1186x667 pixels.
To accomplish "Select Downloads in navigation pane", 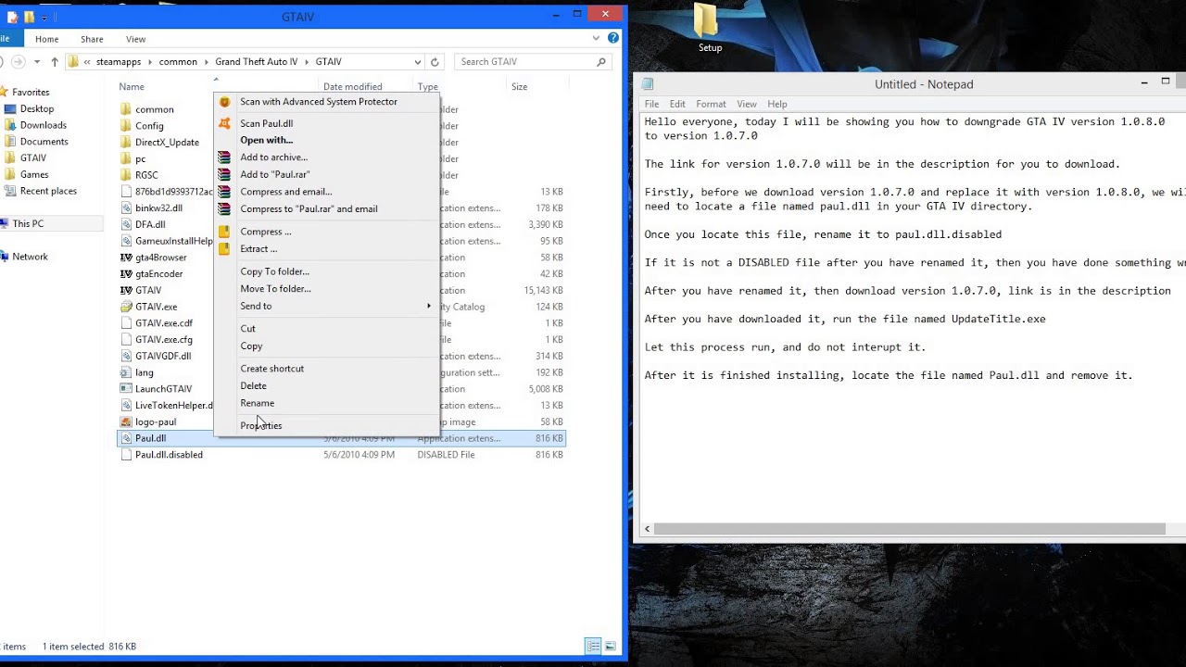I will [x=44, y=125].
